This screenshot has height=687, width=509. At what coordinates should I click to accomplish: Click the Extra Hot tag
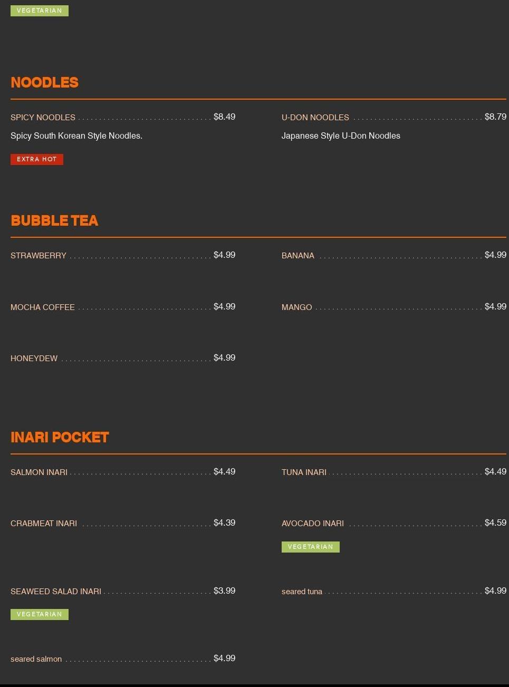tap(37, 159)
